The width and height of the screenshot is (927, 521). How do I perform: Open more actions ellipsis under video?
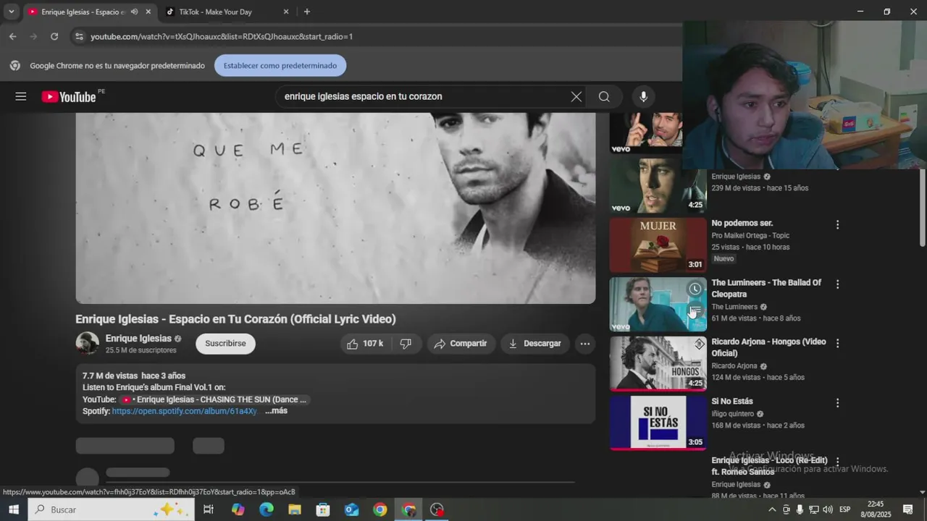(x=585, y=344)
